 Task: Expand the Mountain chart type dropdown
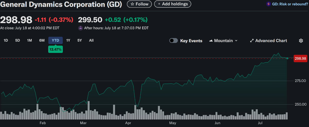[x=223, y=41]
